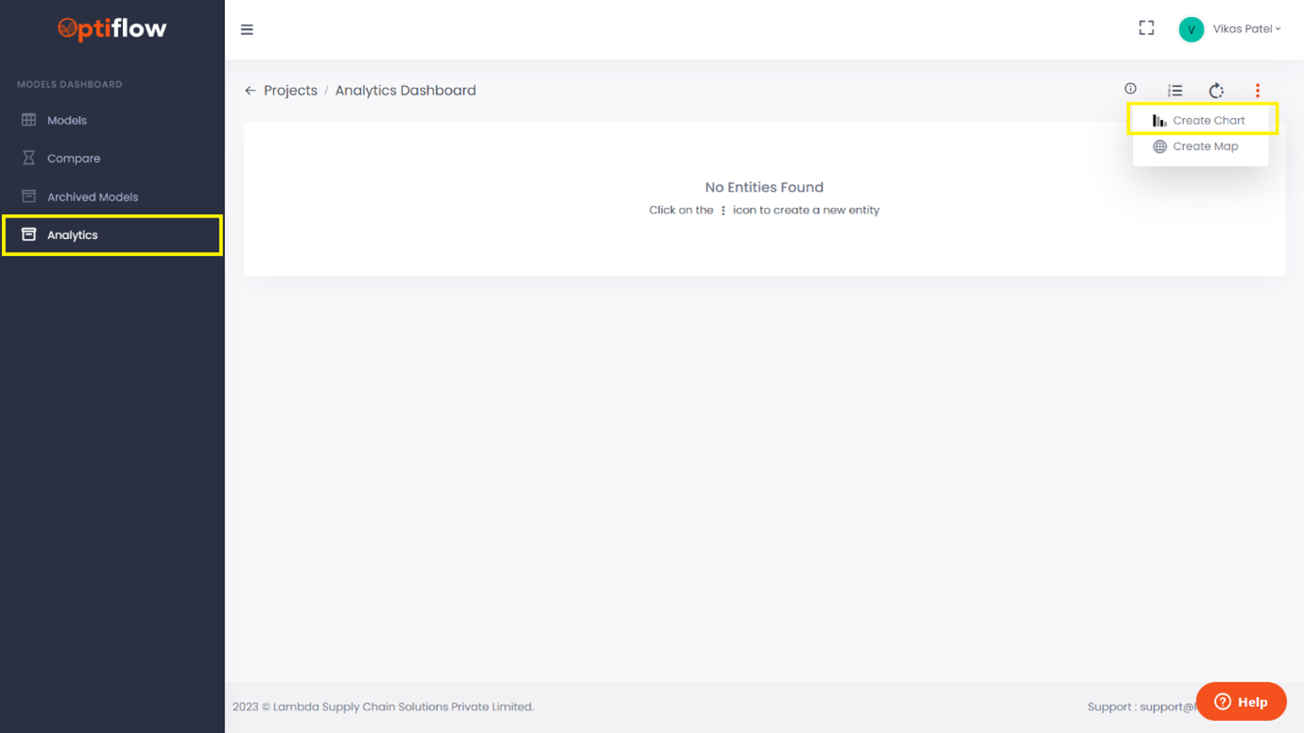Open the info icon above the dashboard
Image resolution: width=1304 pixels, height=733 pixels.
tap(1130, 89)
